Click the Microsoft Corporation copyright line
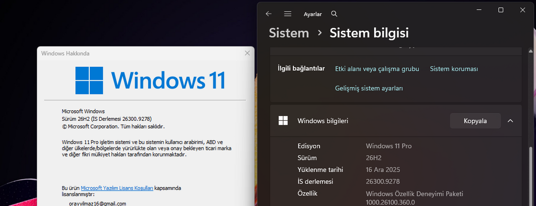The height and width of the screenshot is (206, 536). tap(113, 126)
